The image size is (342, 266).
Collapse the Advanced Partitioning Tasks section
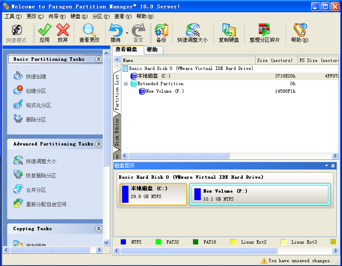point(98,144)
